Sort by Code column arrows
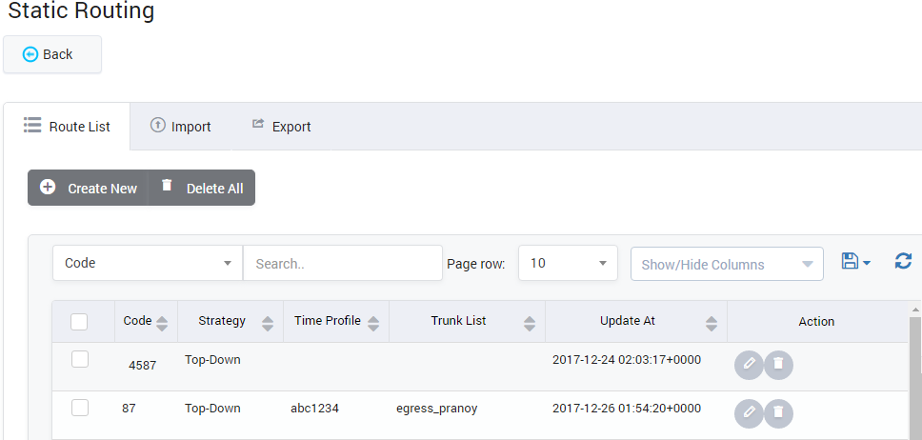Viewport: 922px width, 440px height. pyautogui.click(x=161, y=323)
